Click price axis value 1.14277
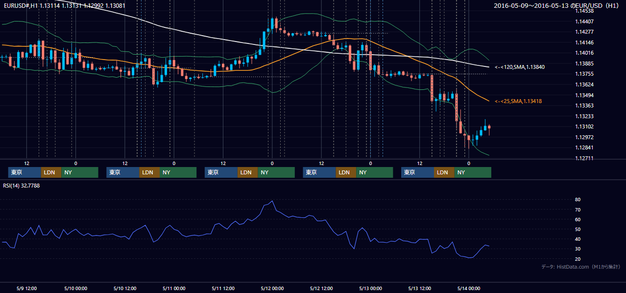The height and width of the screenshot is (293, 626). [x=585, y=32]
